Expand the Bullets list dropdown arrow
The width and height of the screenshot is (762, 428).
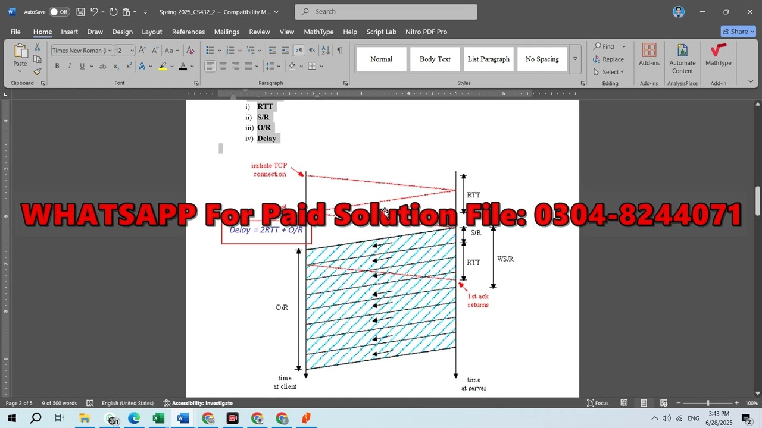click(220, 51)
